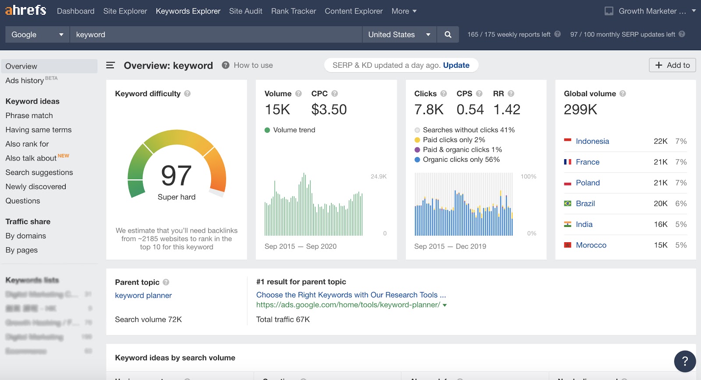Select Overview in the sidebar

point(49,66)
